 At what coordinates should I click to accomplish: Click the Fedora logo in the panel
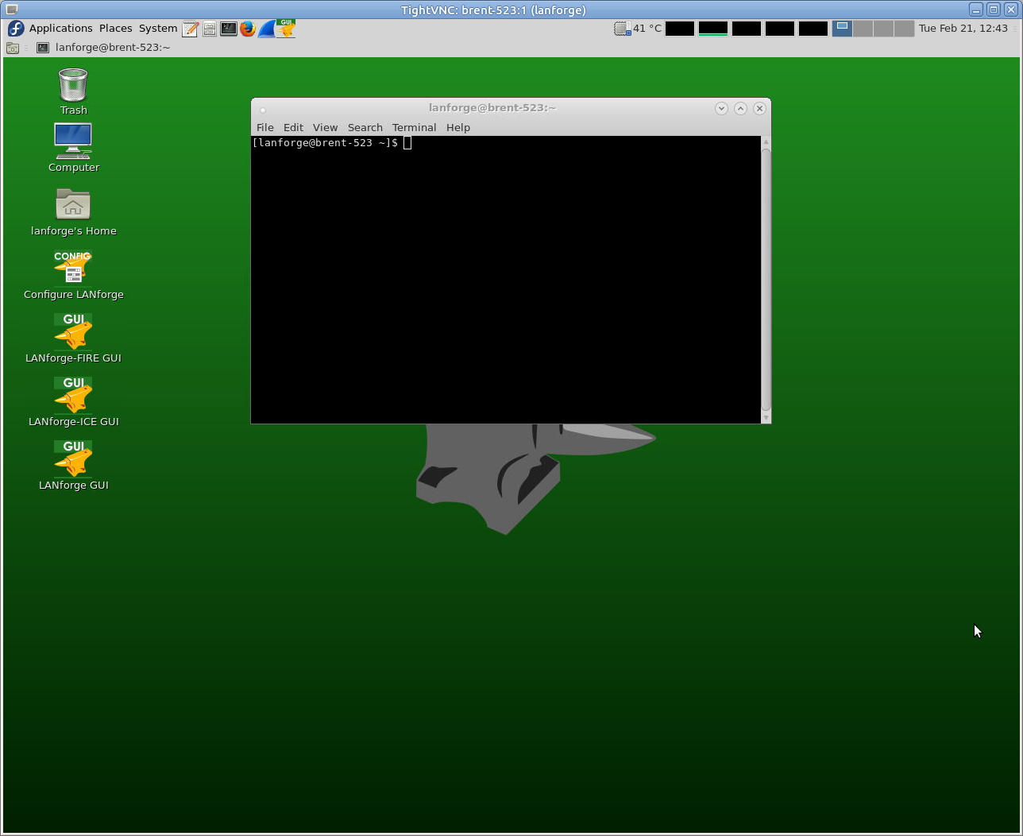tap(16, 29)
